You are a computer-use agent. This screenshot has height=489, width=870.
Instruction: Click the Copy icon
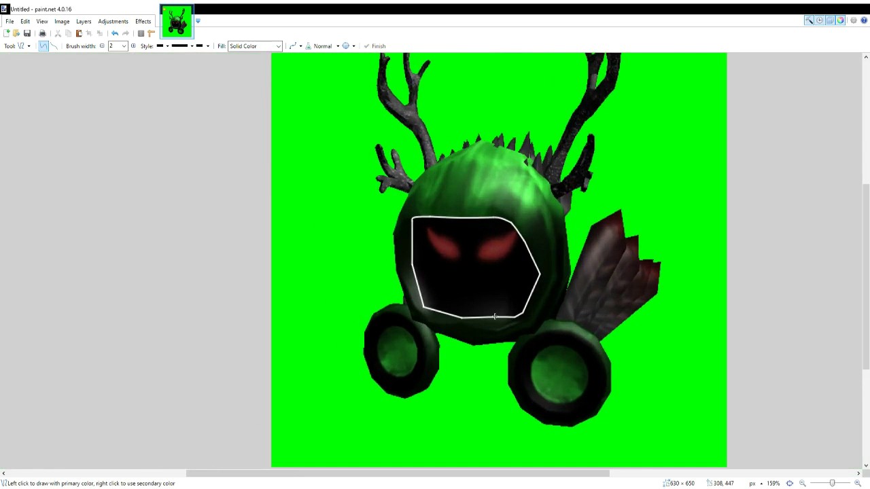[x=69, y=33]
